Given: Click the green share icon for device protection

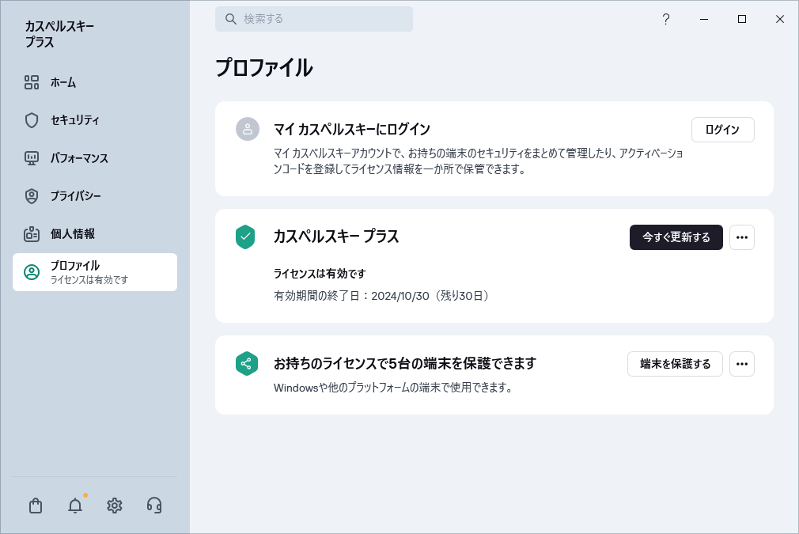Looking at the screenshot, I should coord(247,364).
